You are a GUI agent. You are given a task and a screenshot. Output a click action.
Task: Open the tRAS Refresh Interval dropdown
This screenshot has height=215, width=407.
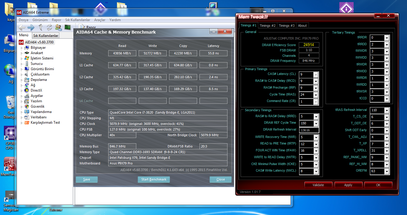[x=387, y=110]
